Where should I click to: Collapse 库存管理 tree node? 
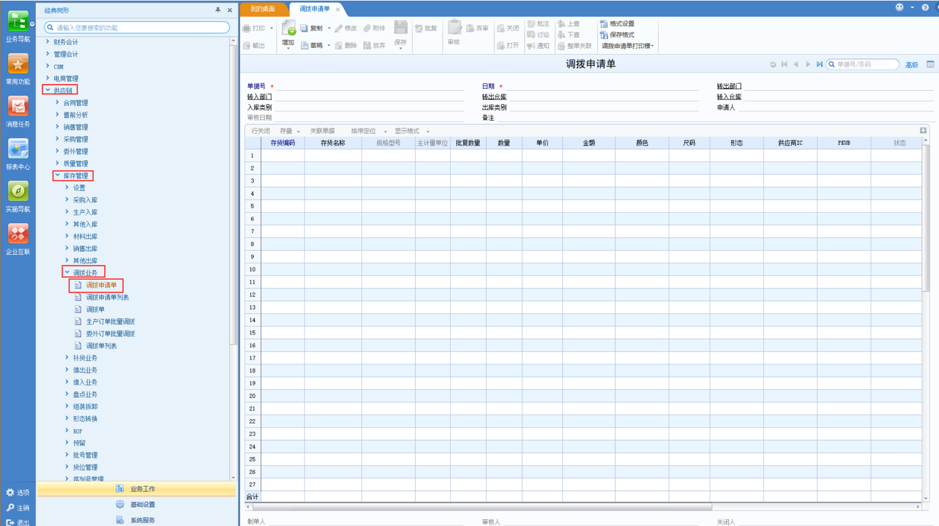[57, 175]
